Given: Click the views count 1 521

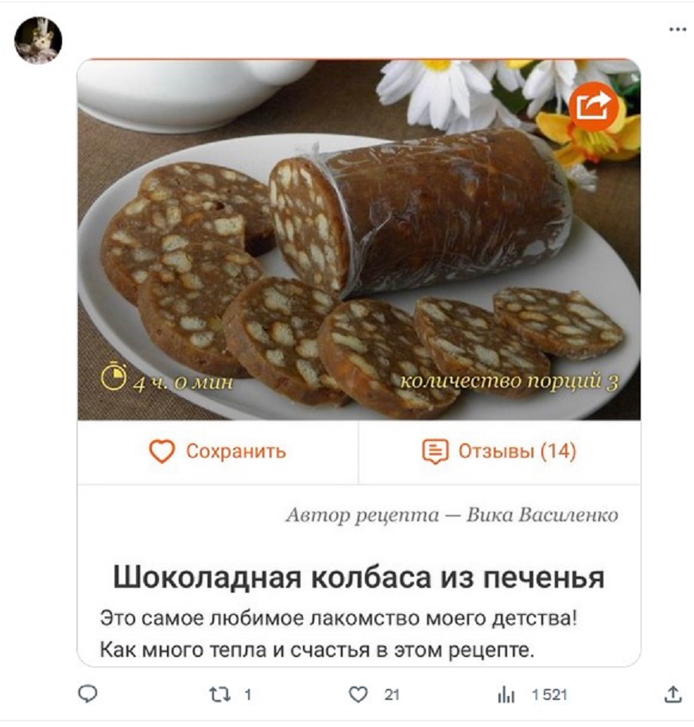Looking at the screenshot, I should point(550,694).
